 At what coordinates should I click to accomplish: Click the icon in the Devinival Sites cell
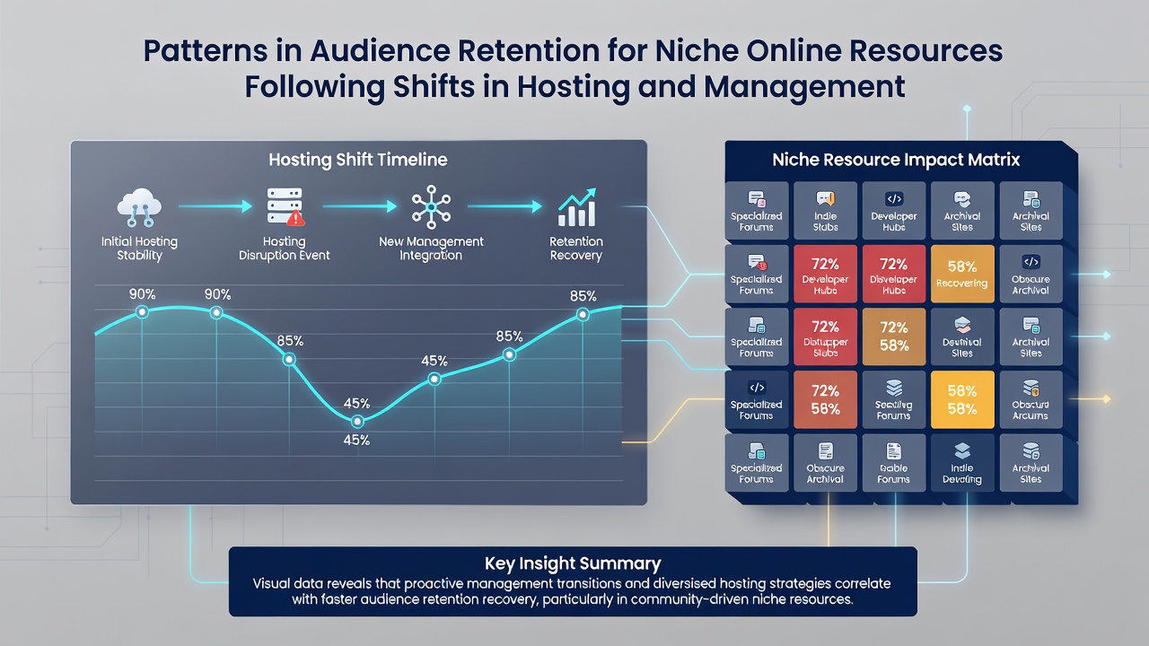962,325
